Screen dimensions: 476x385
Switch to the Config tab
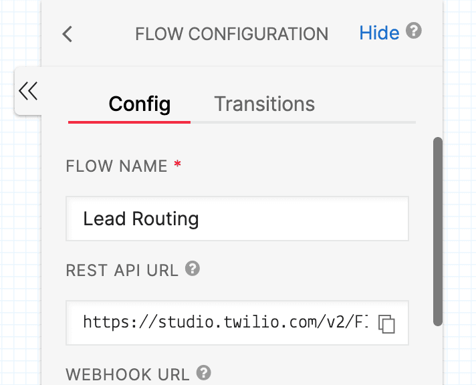pyautogui.click(x=139, y=104)
